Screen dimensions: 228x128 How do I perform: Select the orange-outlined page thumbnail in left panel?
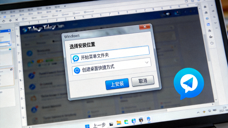click(x=7, y=77)
